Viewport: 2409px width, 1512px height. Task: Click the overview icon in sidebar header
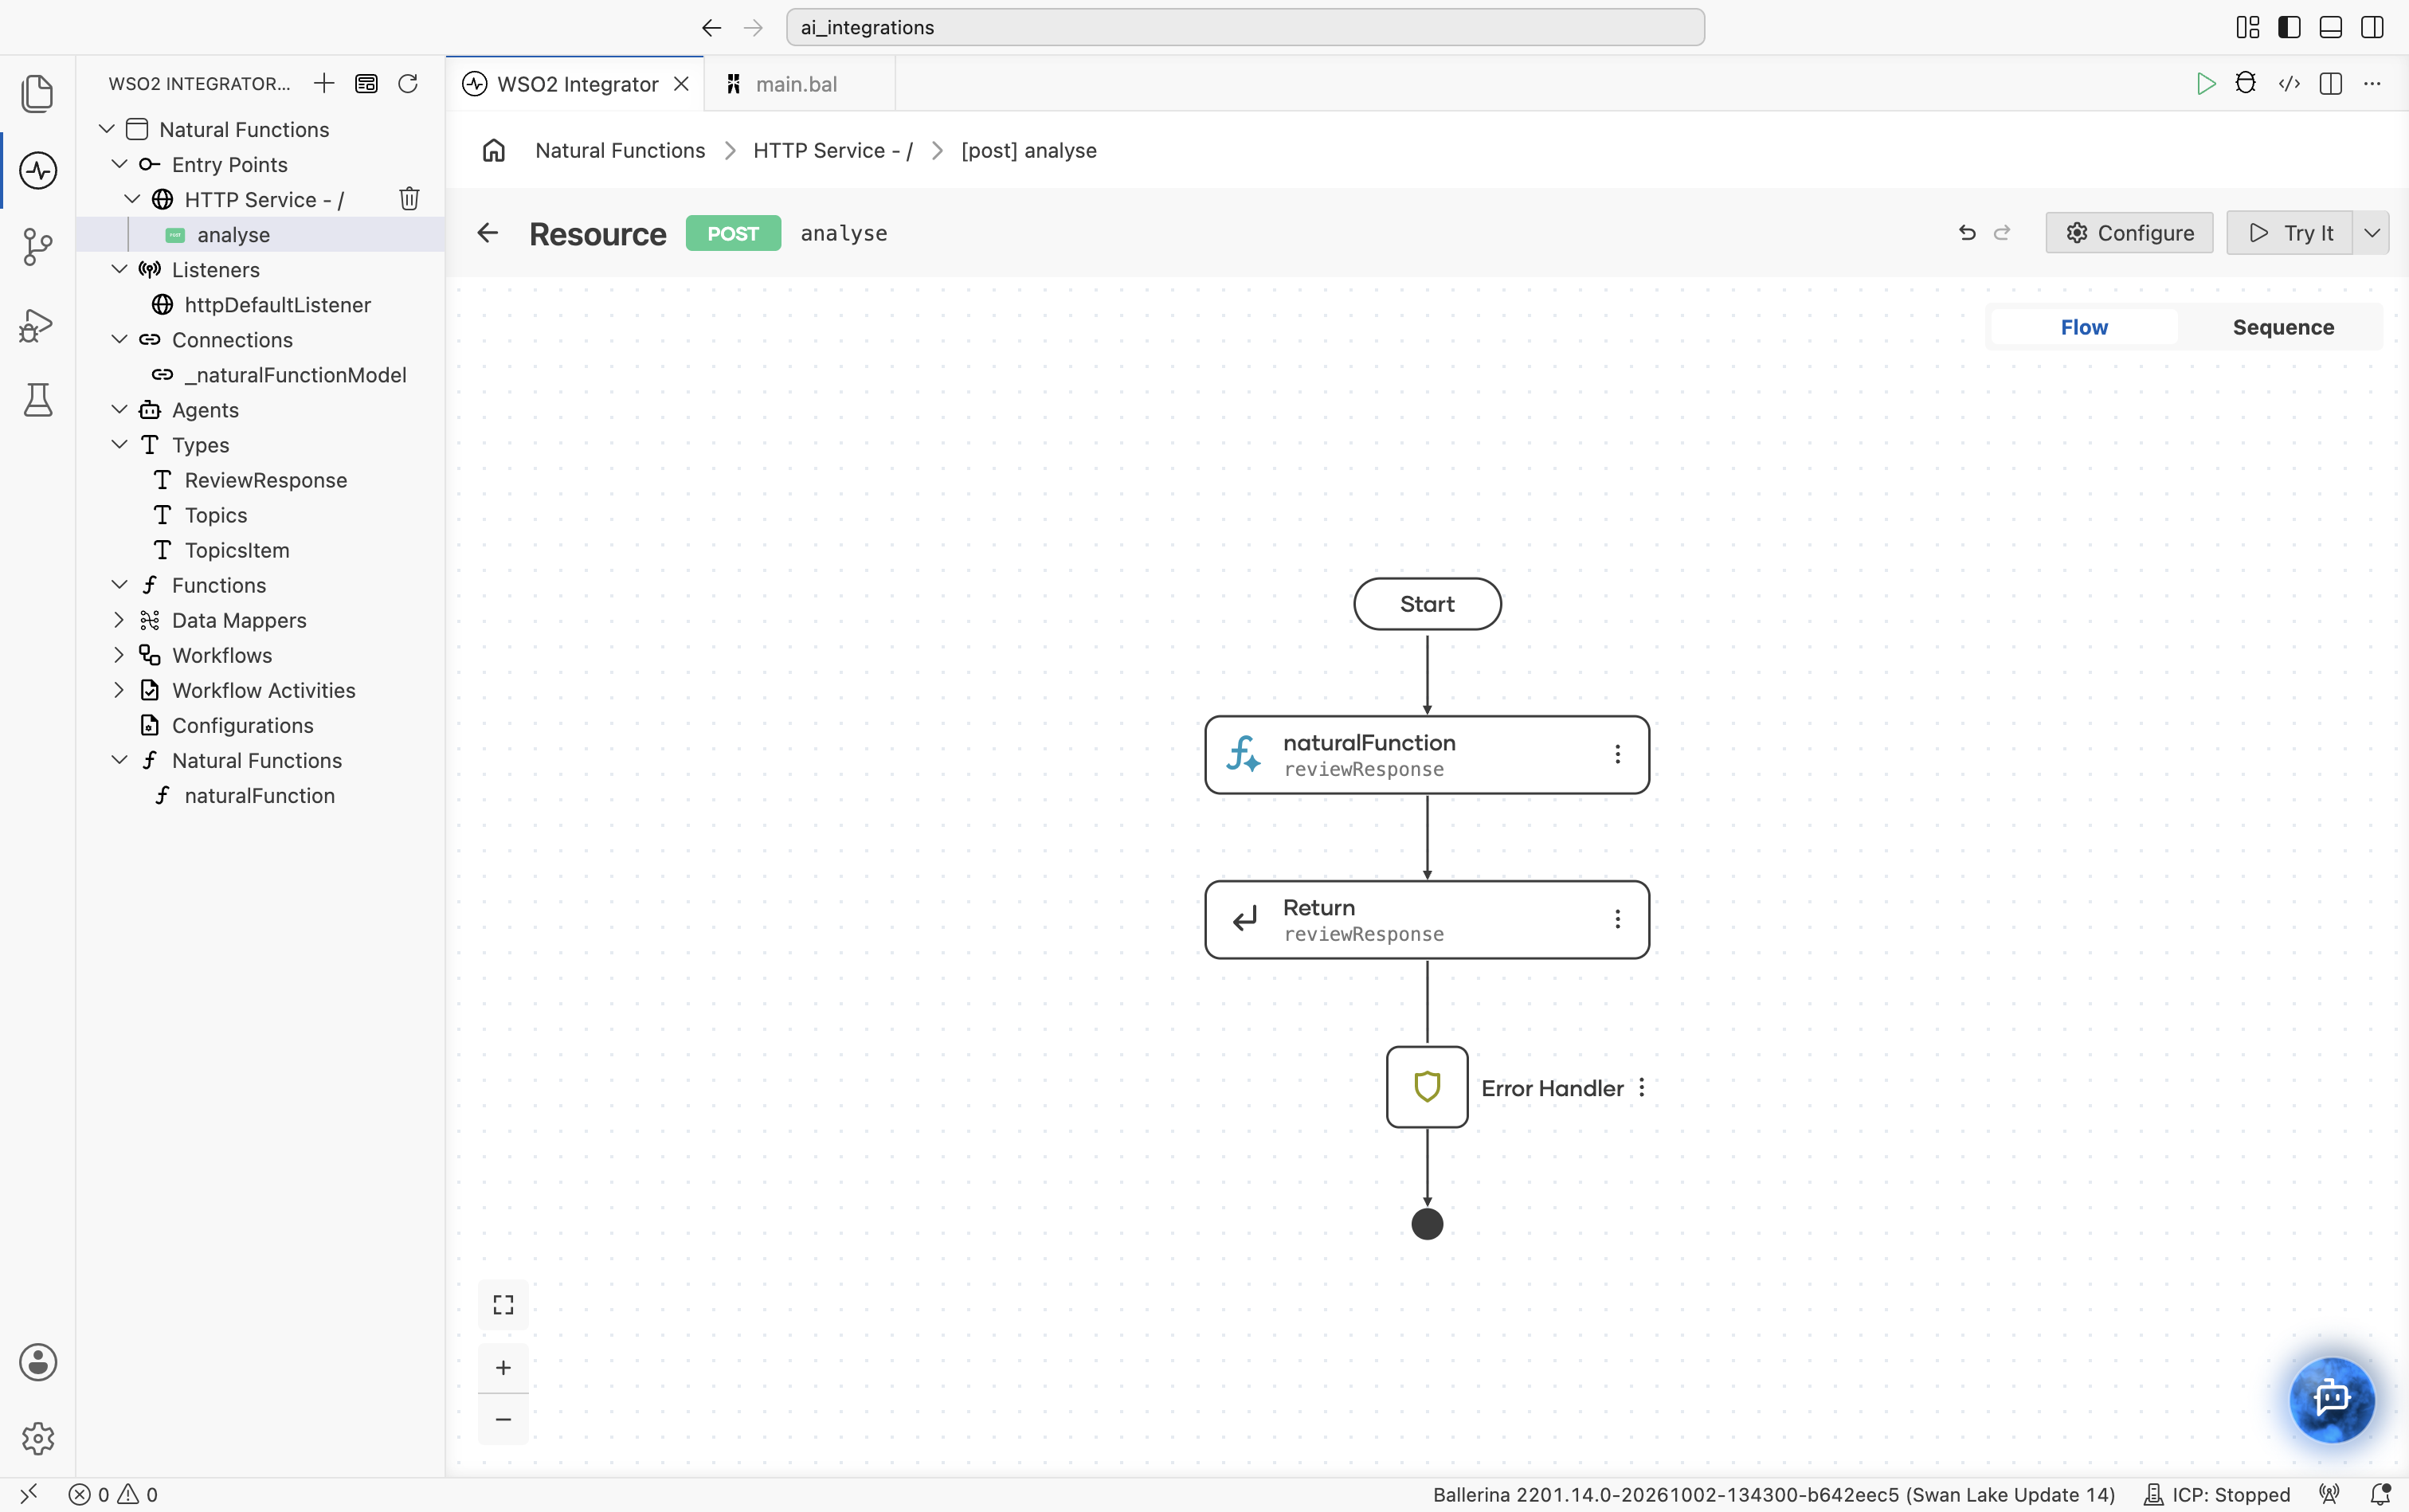[x=366, y=83]
